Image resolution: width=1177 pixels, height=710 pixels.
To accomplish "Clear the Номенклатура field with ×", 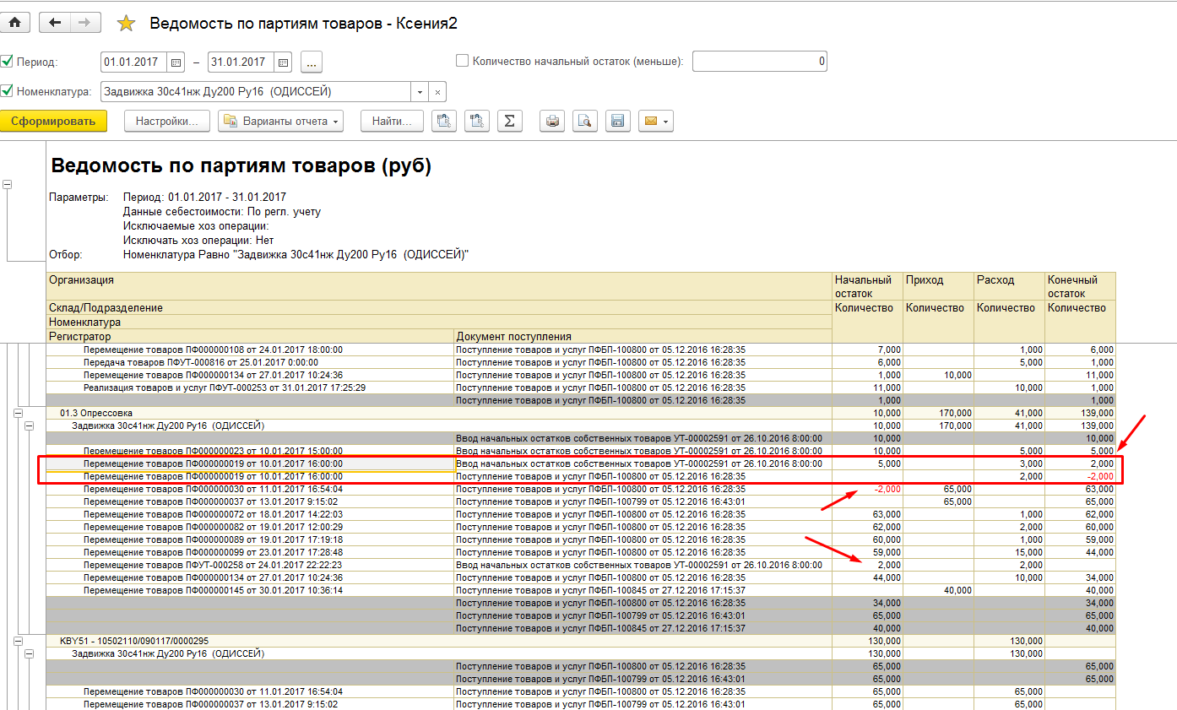I will (x=437, y=92).
